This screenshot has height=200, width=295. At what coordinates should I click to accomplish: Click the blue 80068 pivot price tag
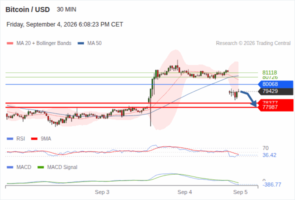click(275, 84)
